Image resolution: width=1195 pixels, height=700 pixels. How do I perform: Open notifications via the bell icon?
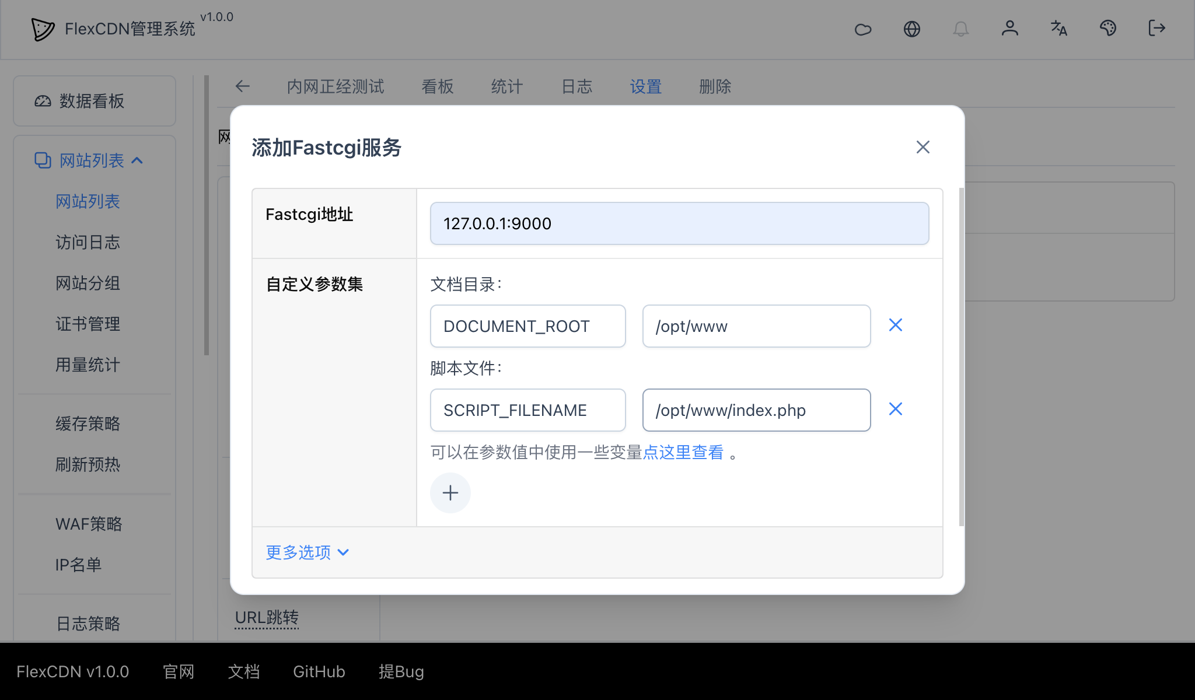coord(962,29)
